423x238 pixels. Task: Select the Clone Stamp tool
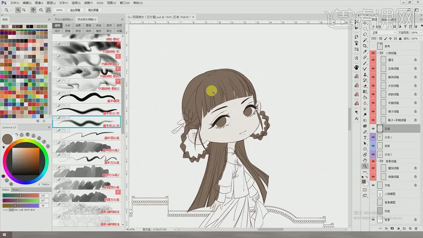click(x=365, y=75)
